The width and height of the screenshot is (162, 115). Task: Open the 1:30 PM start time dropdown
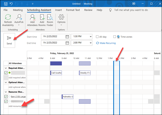(x=91, y=37)
